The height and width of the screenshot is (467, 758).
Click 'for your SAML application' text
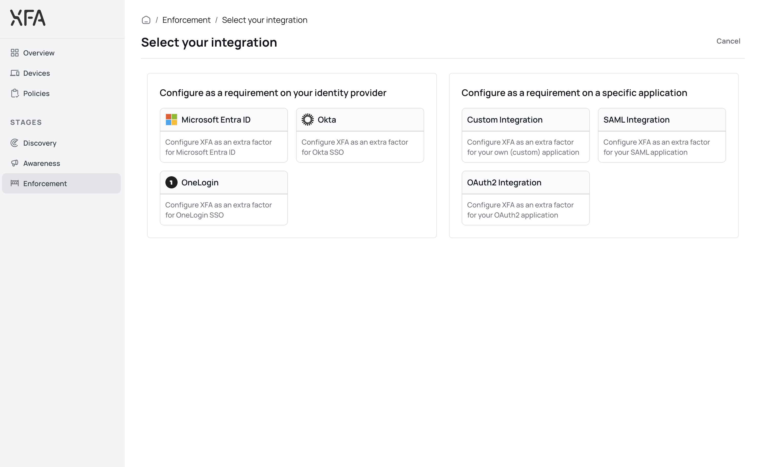(645, 152)
